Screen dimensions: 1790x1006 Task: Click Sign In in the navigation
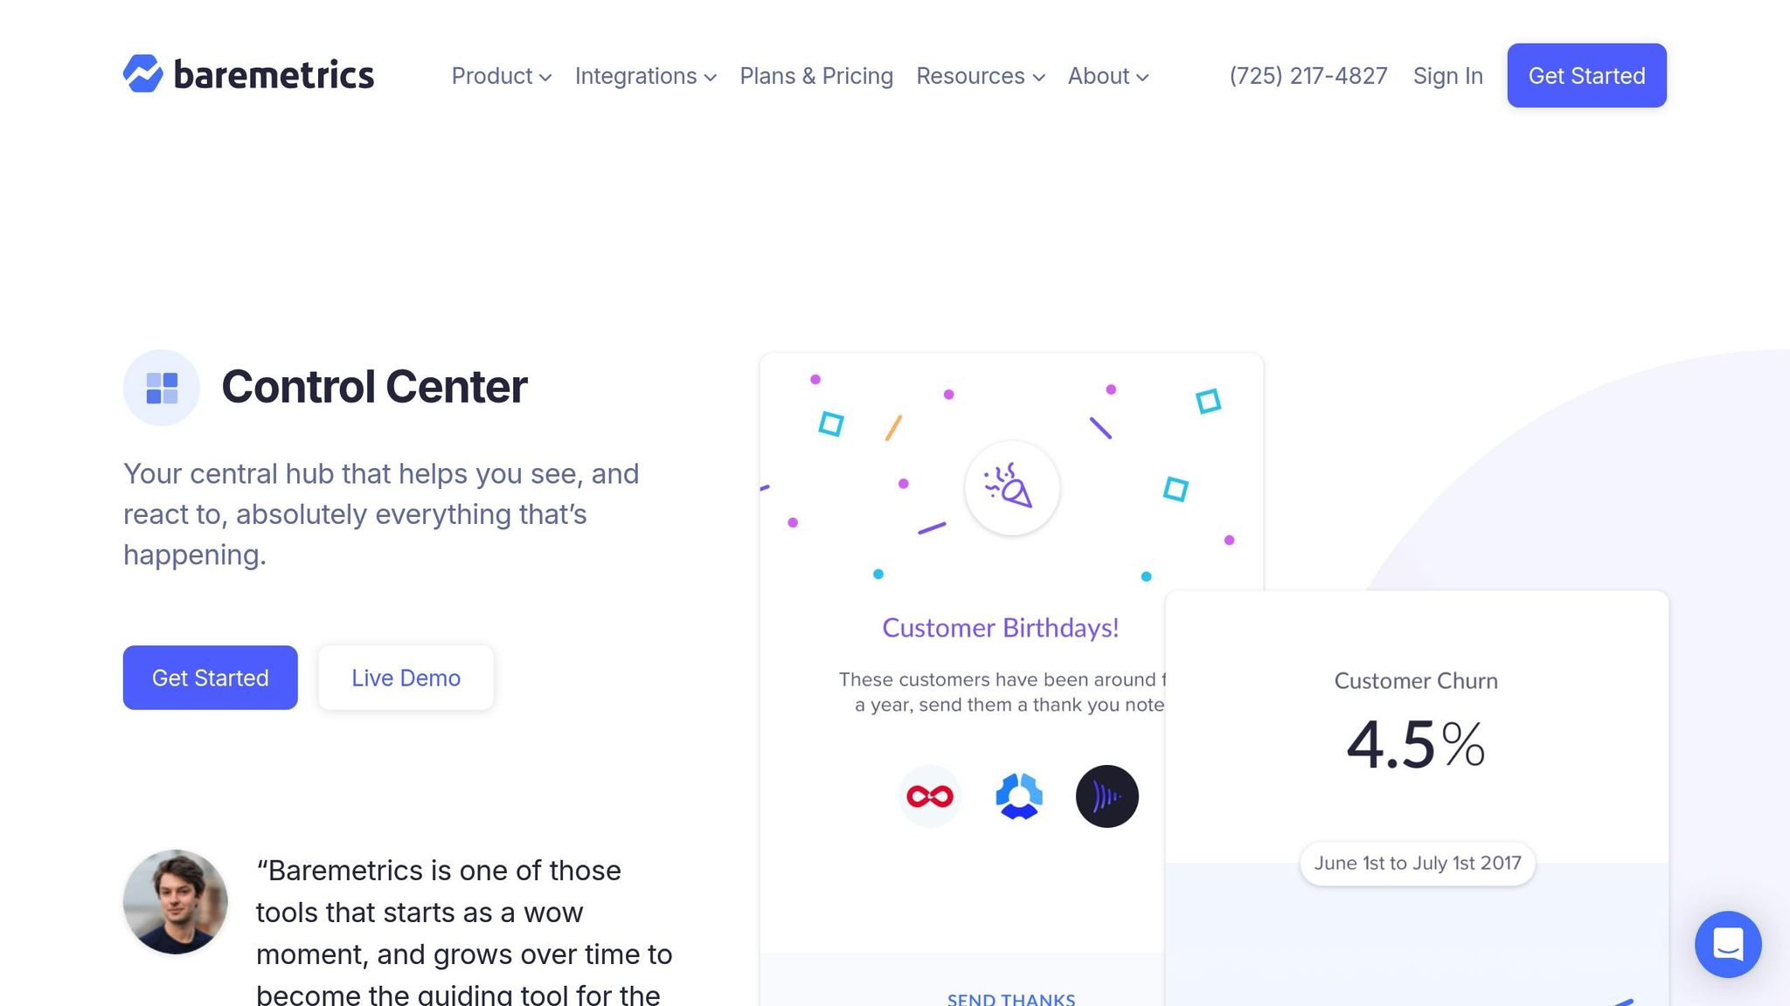click(x=1447, y=76)
